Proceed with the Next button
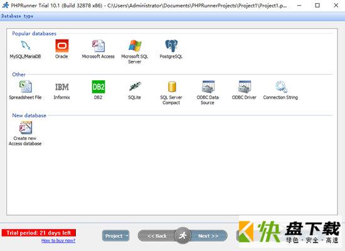345x251 pixels. [208, 236]
